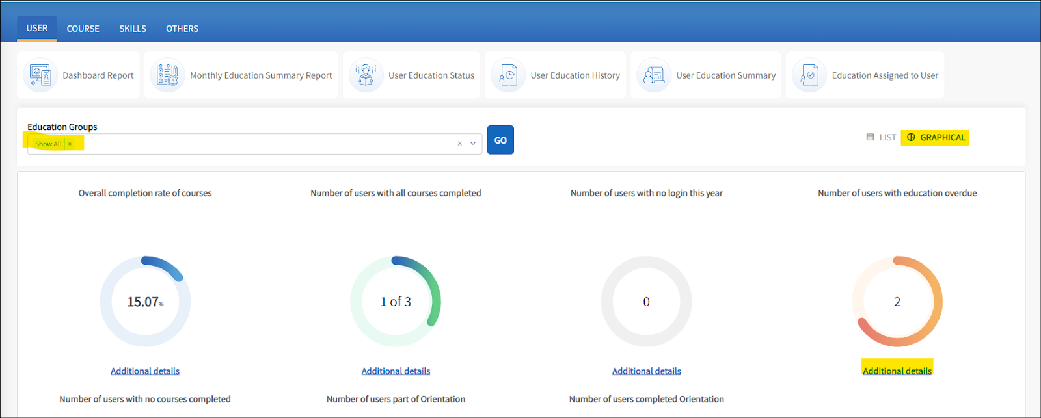This screenshot has height=418, width=1041.
Task: Open Additional details under overall completion rate
Action: [145, 371]
